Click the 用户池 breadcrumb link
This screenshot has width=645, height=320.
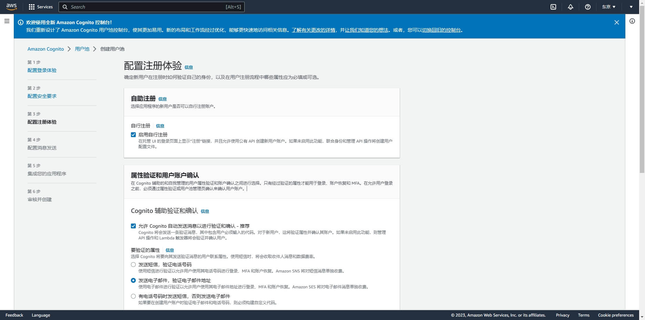[82, 49]
